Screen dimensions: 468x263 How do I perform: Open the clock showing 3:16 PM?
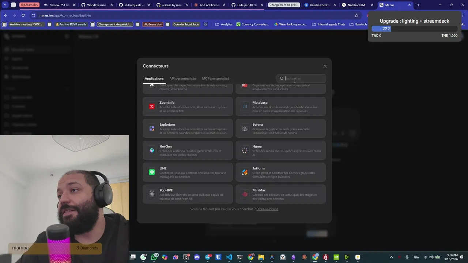452,257
